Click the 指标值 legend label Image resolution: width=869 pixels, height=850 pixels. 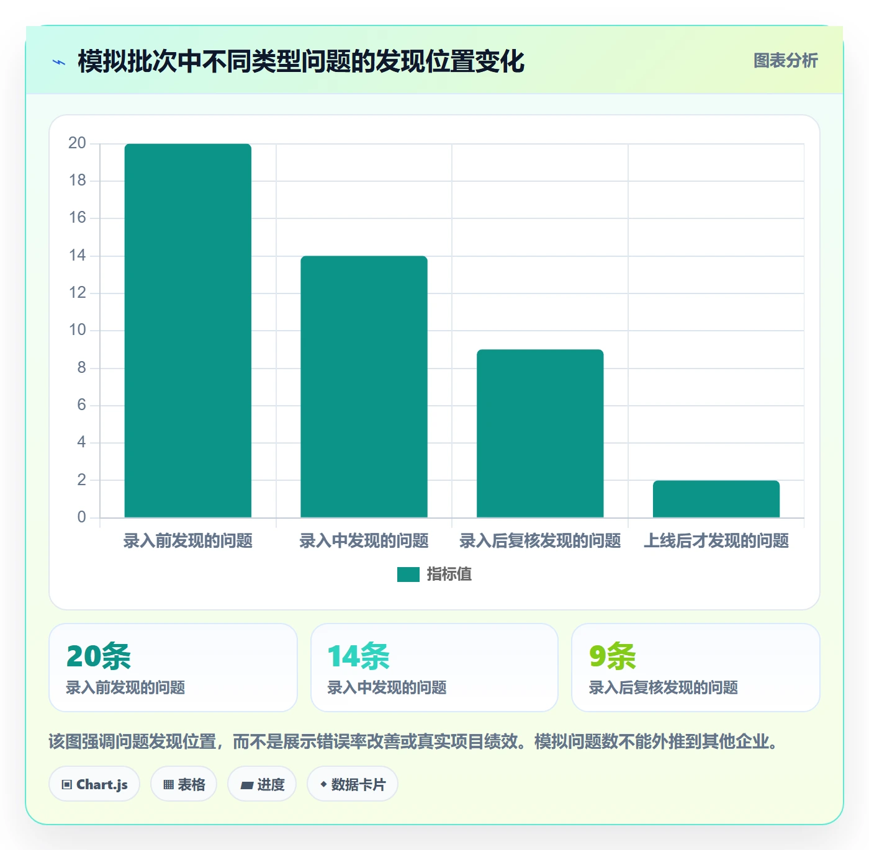tap(449, 575)
